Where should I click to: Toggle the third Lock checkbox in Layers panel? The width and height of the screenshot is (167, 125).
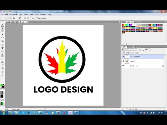click(135, 53)
